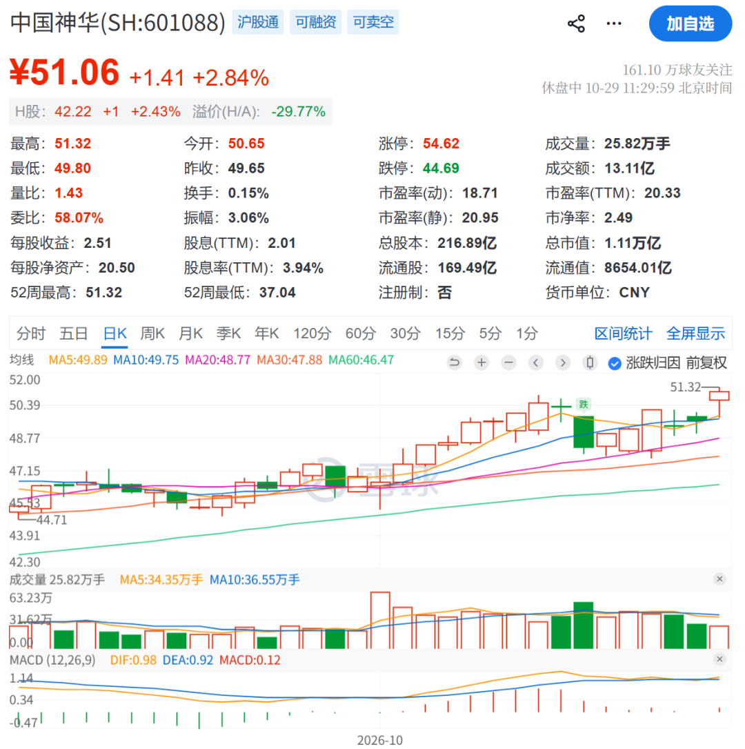
Task: Click the share icon
Action: (576, 23)
